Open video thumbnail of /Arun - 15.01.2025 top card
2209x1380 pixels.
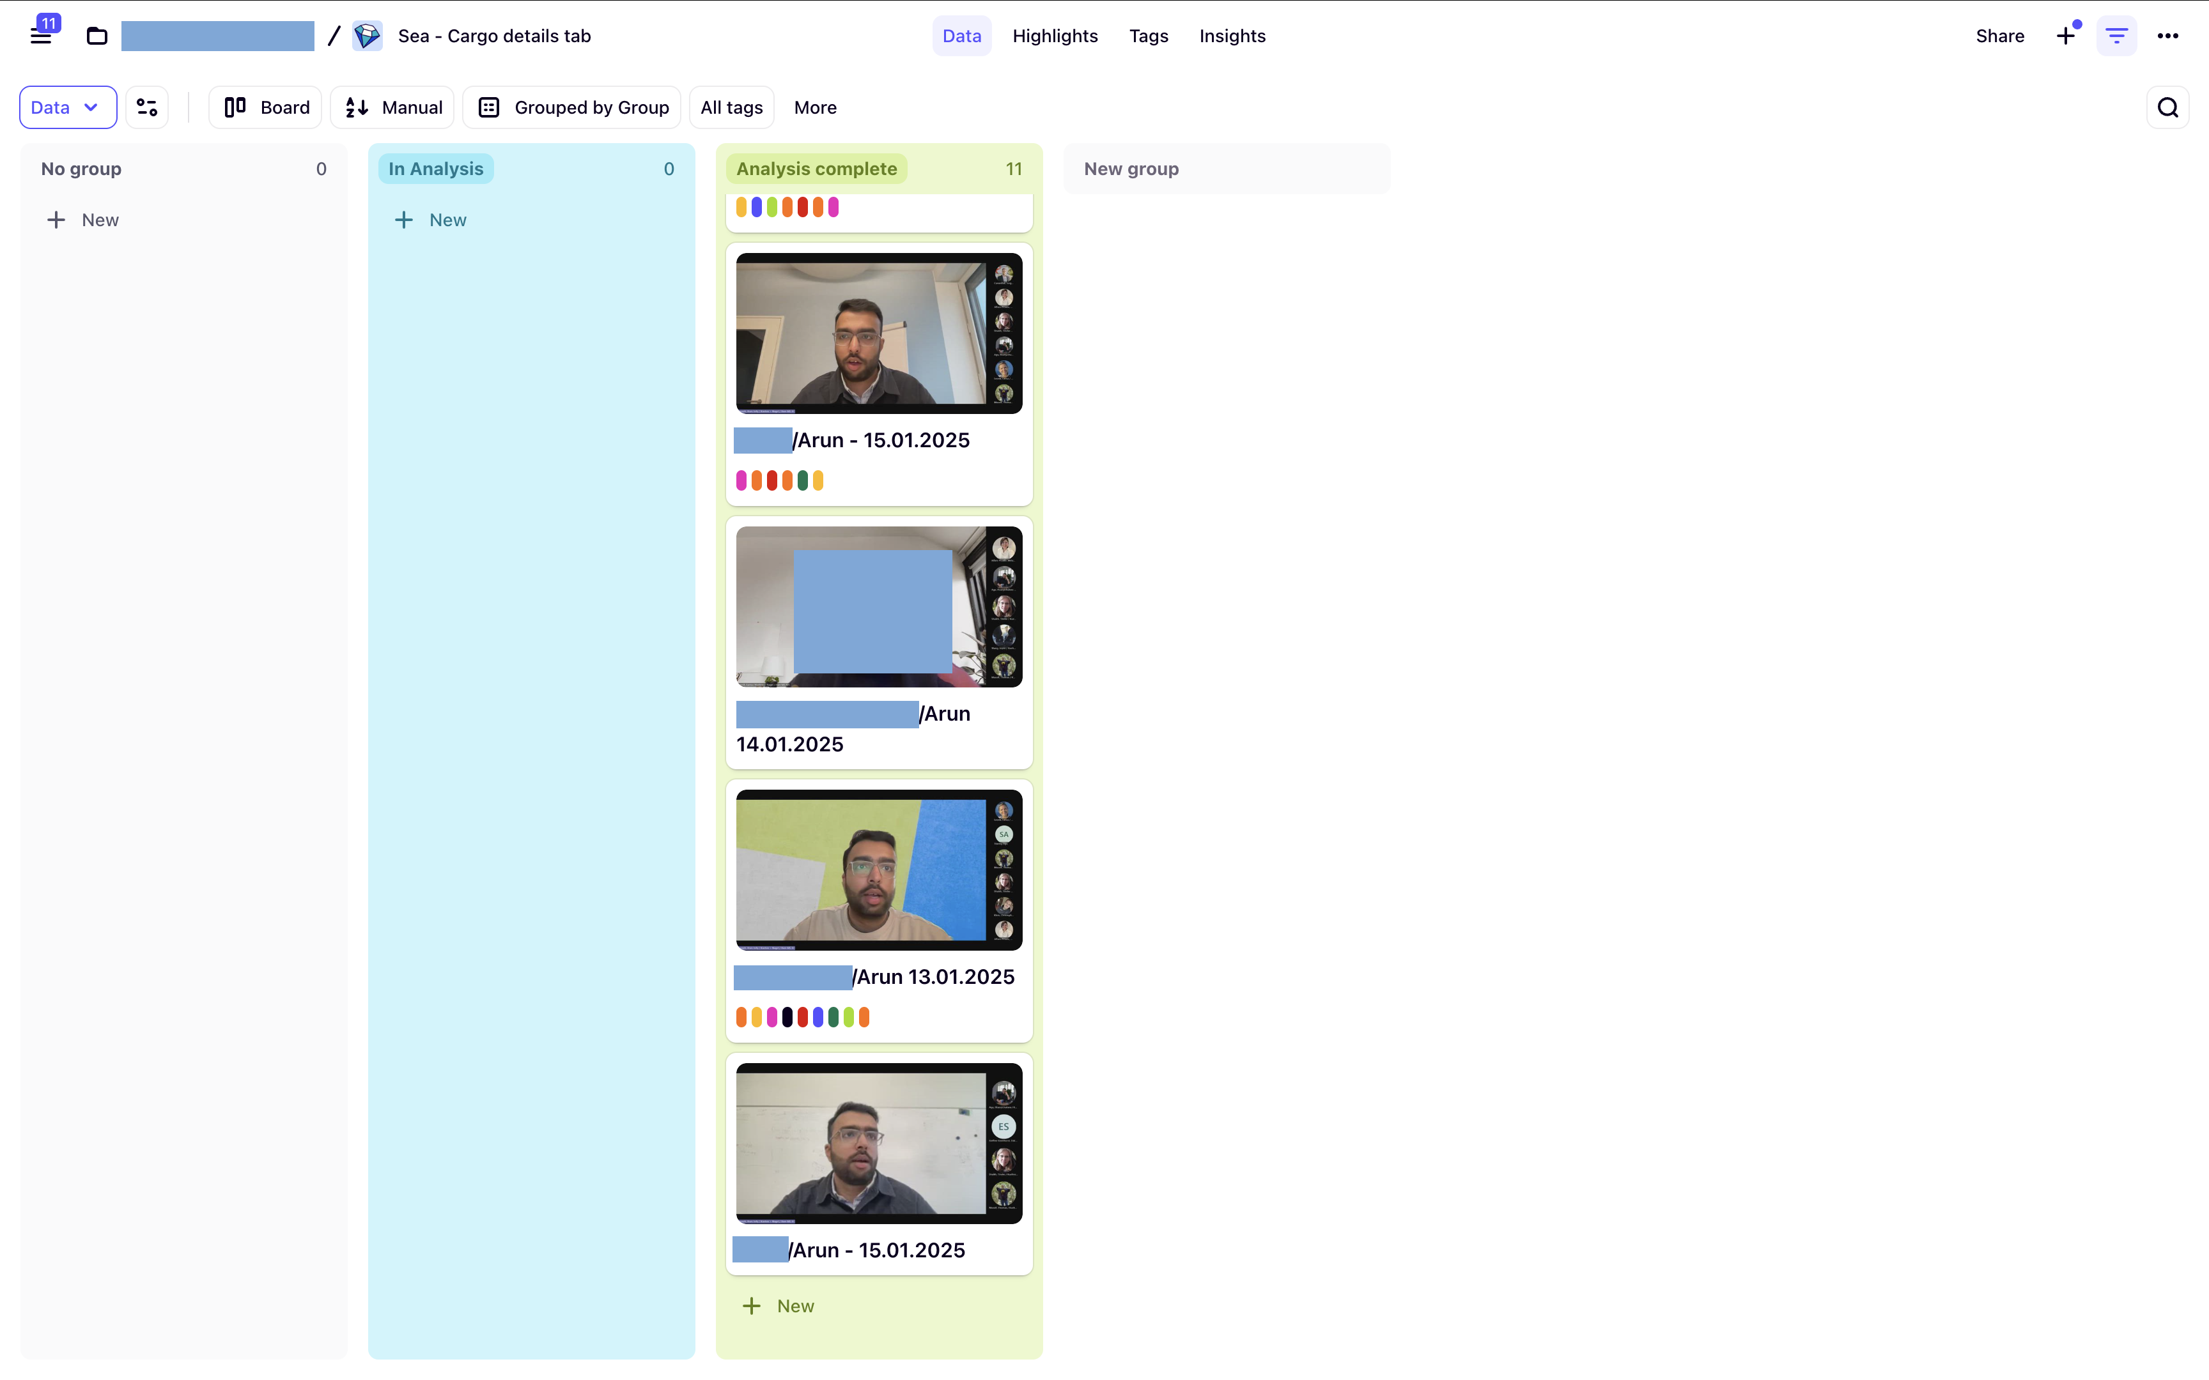pos(879,333)
